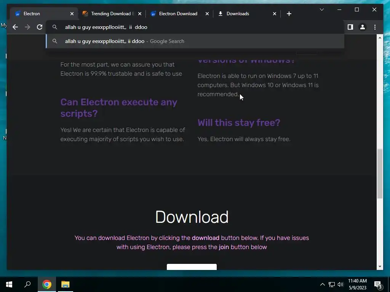The image size is (390, 292).
Task: Click the "Can Electron execute any scripts?" heading
Action: pyautogui.click(x=119, y=108)
